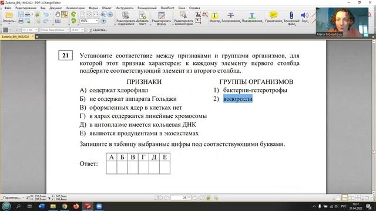Click the Fit Width zoom icon
Screen dimensions: 376x211
coord(96,15)
